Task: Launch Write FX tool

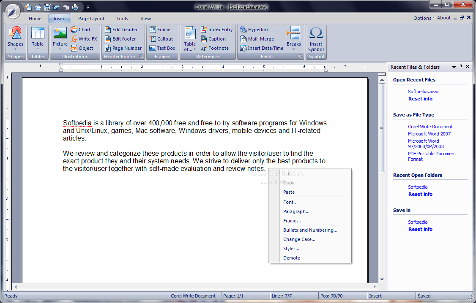Action: (84, 39)
